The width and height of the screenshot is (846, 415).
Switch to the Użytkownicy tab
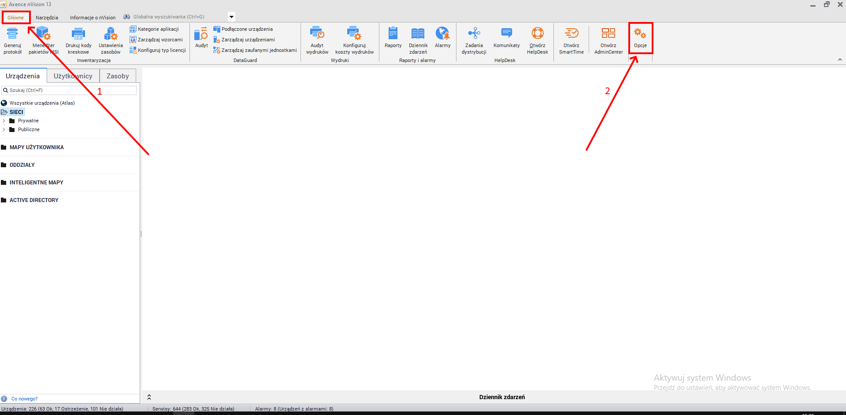tap(73, 76)
